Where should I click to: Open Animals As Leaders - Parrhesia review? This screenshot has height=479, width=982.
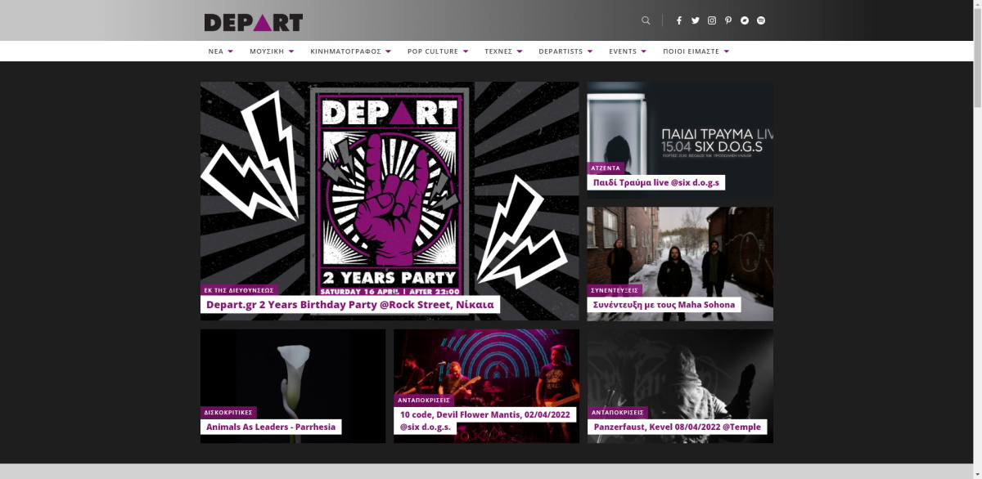coord(270,427)
